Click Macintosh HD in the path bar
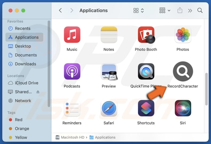 70,137
